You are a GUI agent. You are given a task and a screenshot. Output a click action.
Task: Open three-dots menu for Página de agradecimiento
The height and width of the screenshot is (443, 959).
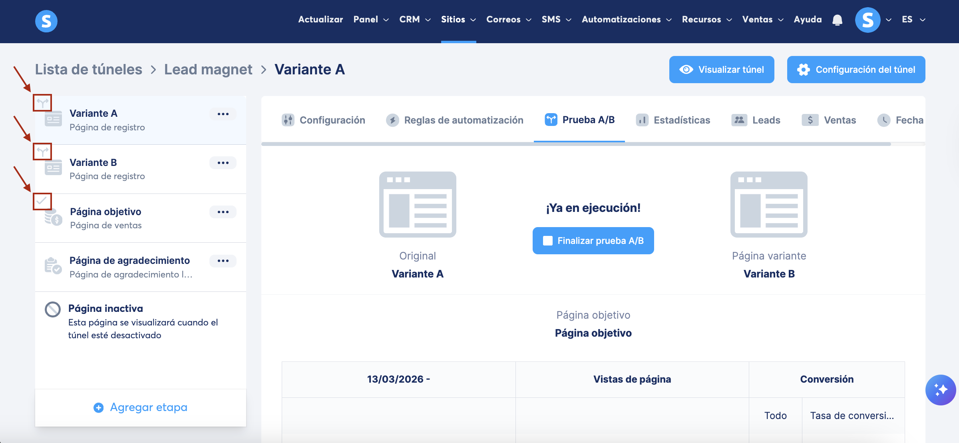(x=223, y=261)
